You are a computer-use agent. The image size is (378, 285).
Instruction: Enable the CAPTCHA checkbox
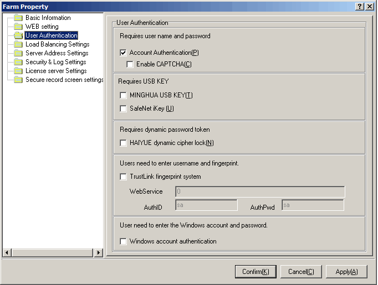click(x=130, y=65)
